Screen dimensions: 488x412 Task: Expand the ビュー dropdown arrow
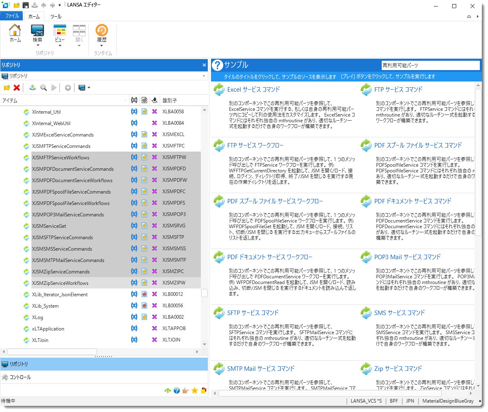coord(60,46)
